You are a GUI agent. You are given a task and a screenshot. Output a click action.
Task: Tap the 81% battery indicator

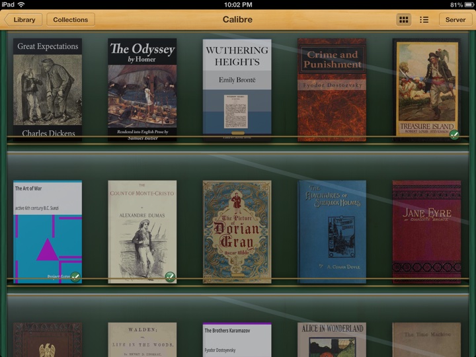(x=461, y=5)
